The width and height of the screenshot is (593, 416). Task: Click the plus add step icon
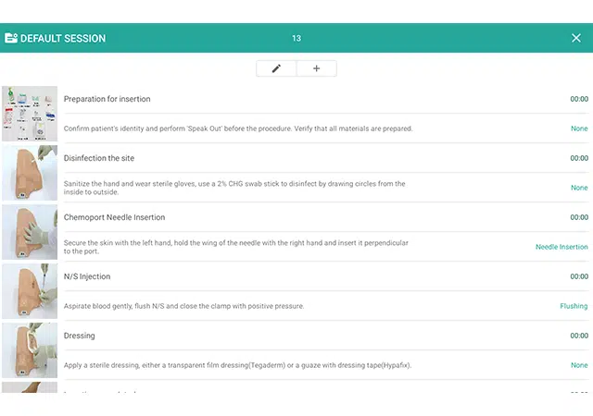(x=317, y=68)
